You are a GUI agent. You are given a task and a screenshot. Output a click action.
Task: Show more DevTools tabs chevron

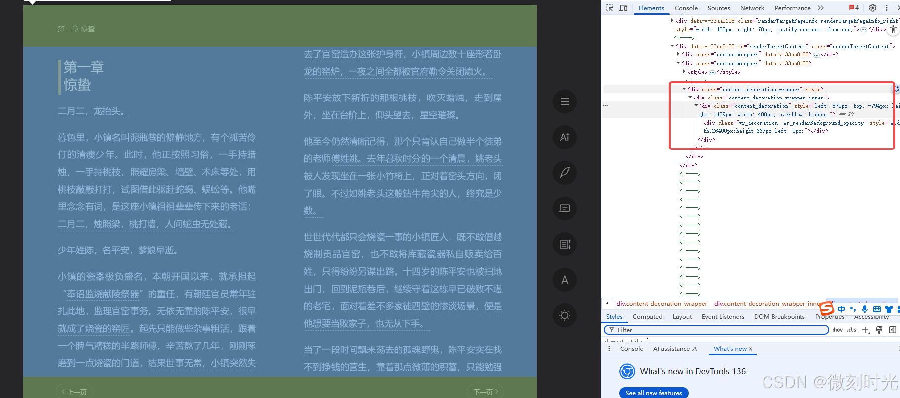click(821, 8)
